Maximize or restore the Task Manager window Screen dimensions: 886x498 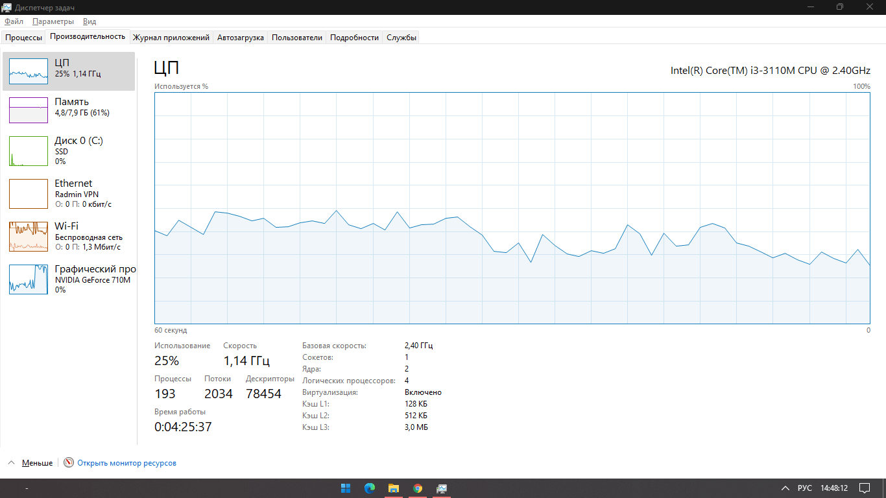pos(840,7)
